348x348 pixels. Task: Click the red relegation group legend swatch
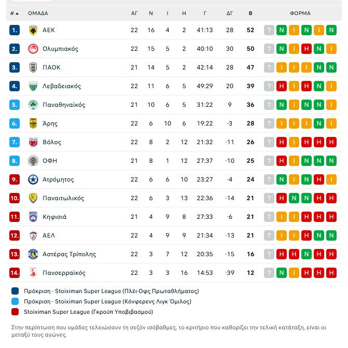15,312
